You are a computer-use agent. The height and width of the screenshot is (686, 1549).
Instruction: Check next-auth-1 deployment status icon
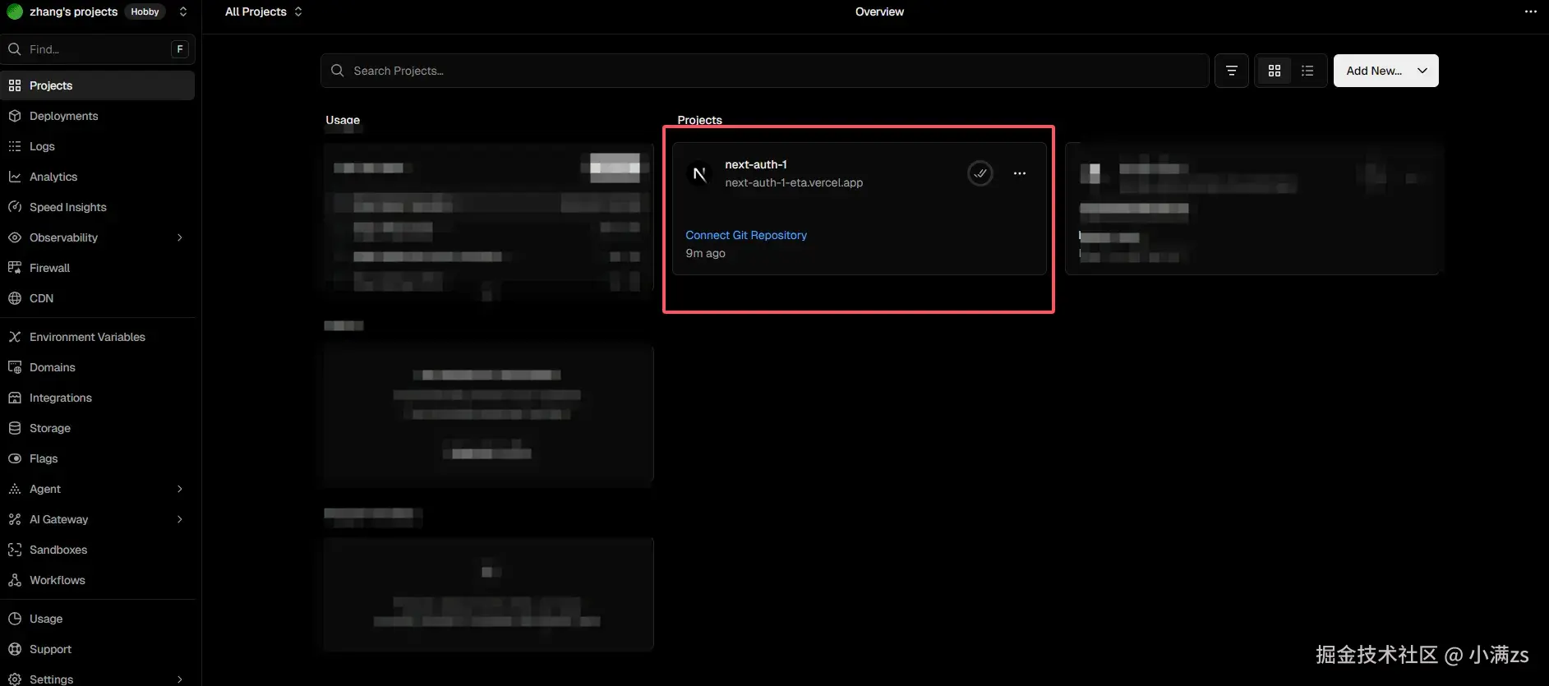pyautogui.click(x=980, y=173)
